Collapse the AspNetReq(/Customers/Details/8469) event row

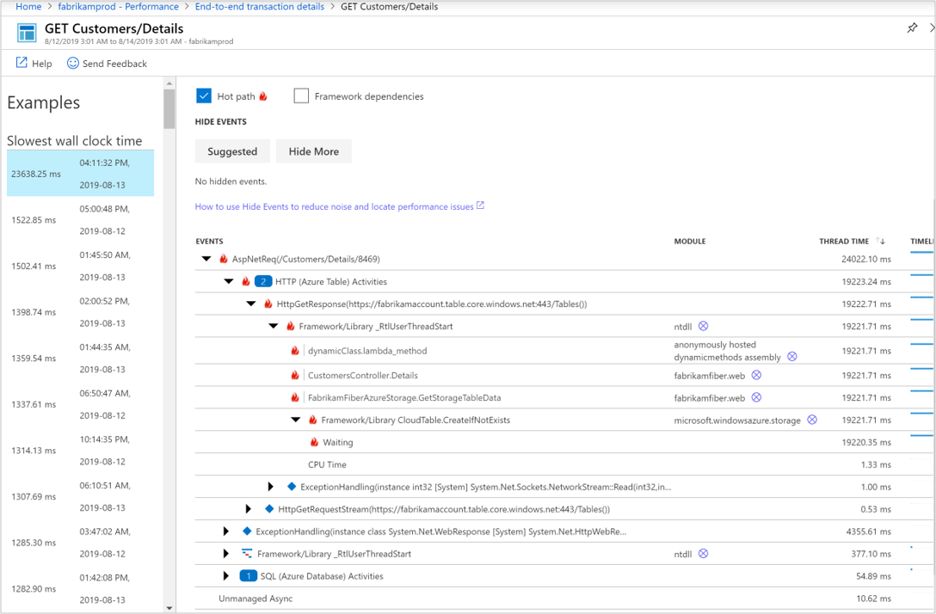pos(206,259)
